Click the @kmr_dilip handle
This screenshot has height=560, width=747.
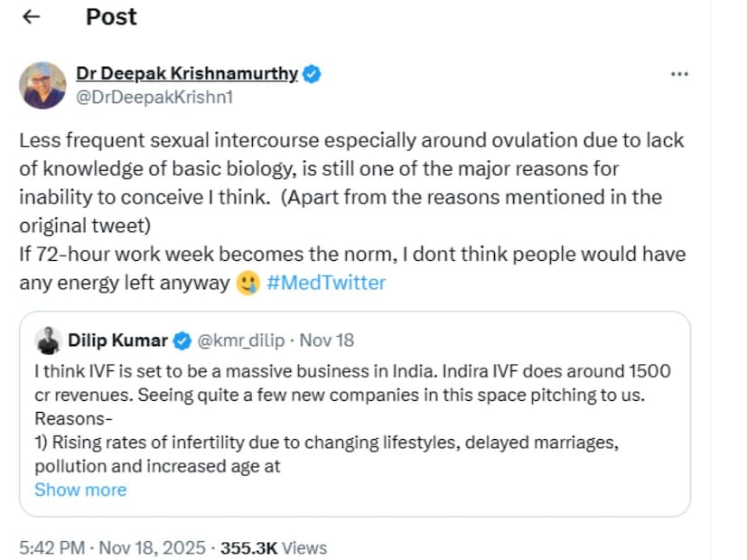pos(239,341)
